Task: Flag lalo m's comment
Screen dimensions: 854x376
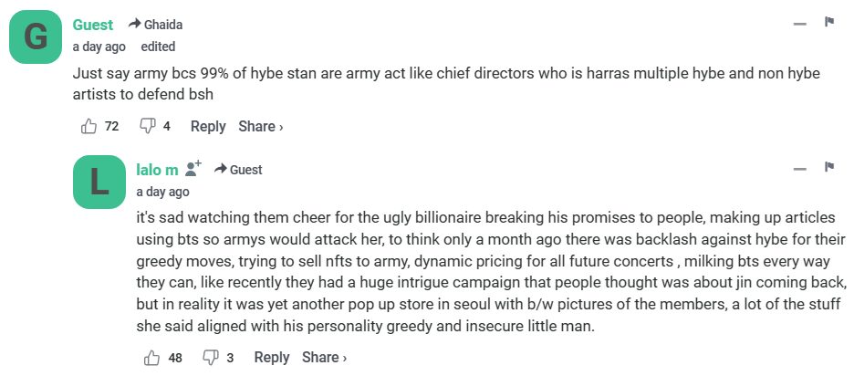Action: click(x=829, y=168)
